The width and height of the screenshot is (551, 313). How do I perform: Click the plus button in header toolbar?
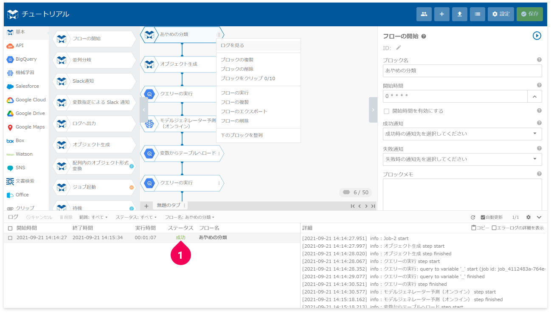pos(441,14)
